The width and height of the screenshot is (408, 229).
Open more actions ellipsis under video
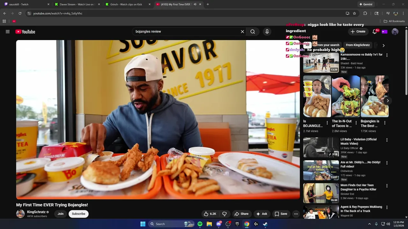(296, 214)
